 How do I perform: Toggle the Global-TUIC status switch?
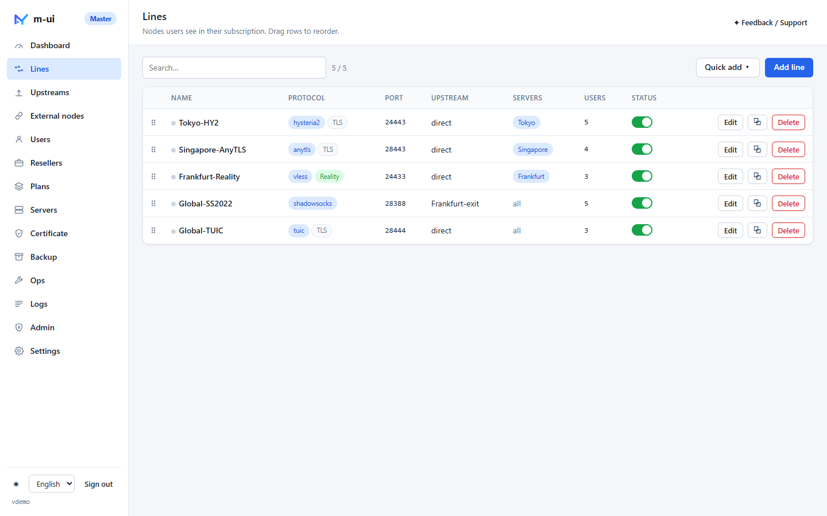(x=642, y=230)
